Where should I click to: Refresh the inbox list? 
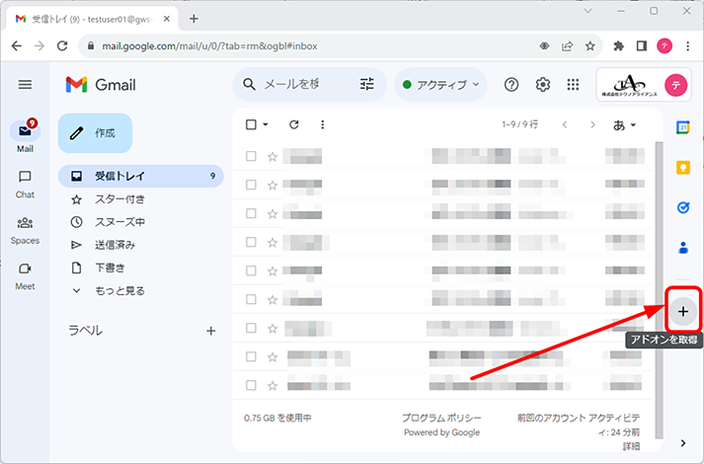pyautogui.click(x=294, y=124)
